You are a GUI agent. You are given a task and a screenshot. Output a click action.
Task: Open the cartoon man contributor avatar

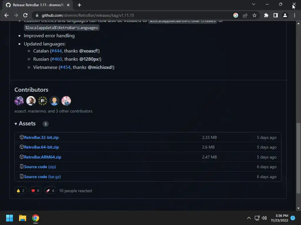coord(54,101)
